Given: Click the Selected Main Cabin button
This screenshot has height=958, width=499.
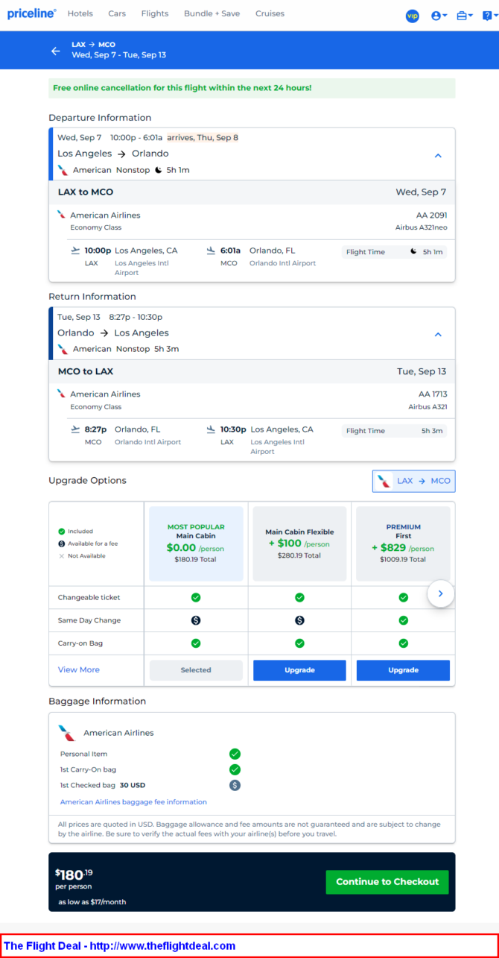Looking at the screenshot, I should pyautogui.click(x=196, y=670).
